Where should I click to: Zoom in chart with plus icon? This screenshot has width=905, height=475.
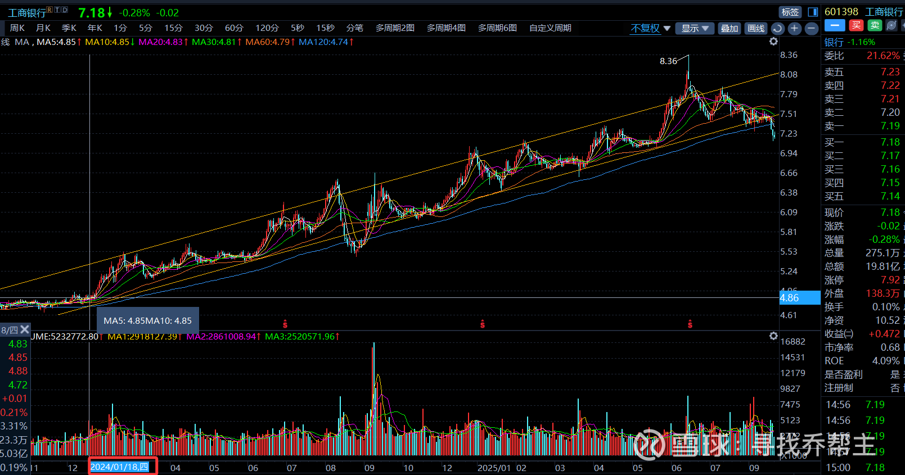(794, 28)
